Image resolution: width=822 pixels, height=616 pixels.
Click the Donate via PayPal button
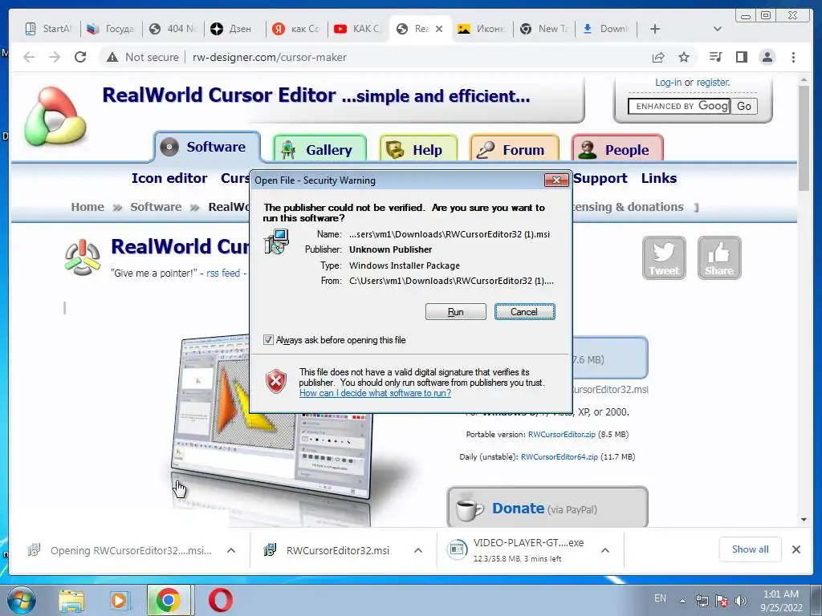tap(547, 507)
